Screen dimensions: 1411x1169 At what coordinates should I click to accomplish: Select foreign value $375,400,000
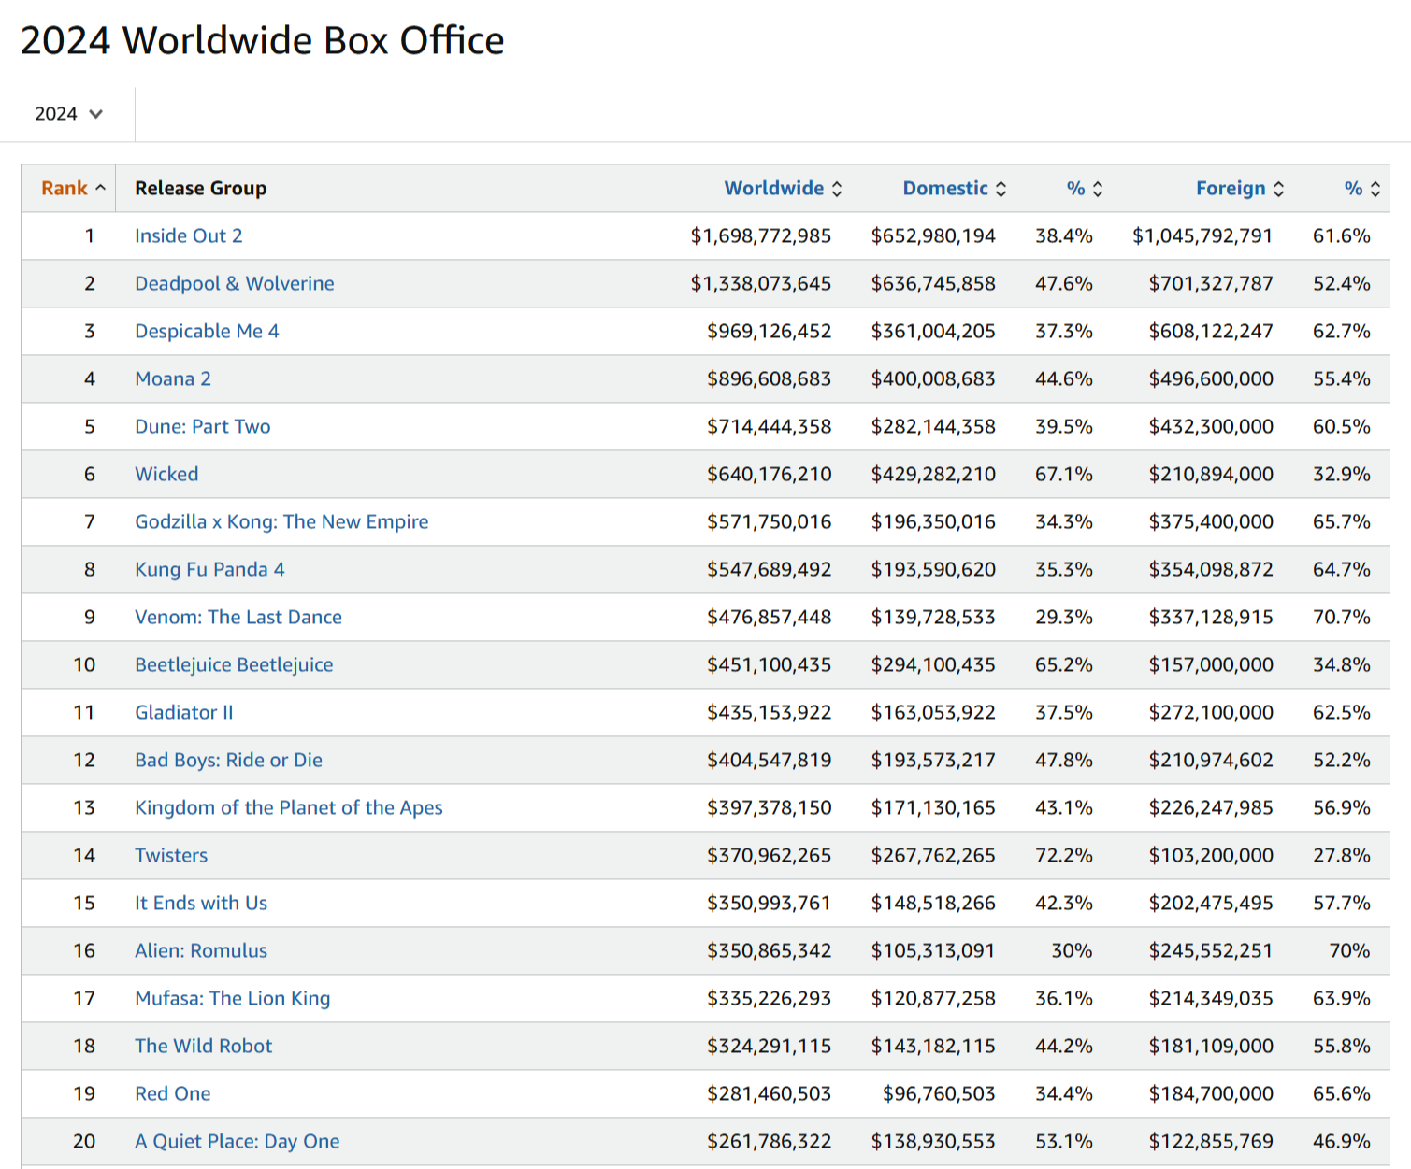pyautogui.click(x=1211, y=521)
